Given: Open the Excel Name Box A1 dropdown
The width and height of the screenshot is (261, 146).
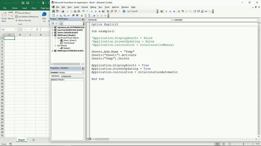Looking at the screenshot, I should tap(15, 29).
